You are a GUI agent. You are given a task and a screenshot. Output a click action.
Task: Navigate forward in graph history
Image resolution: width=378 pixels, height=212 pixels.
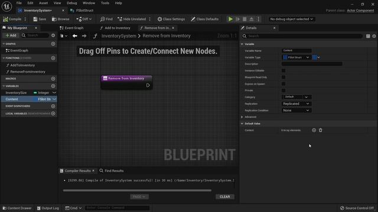pos(84,36)
